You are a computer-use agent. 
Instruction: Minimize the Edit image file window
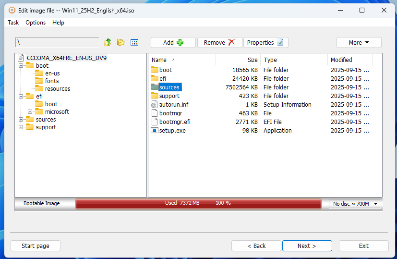[x=340, y=10]
